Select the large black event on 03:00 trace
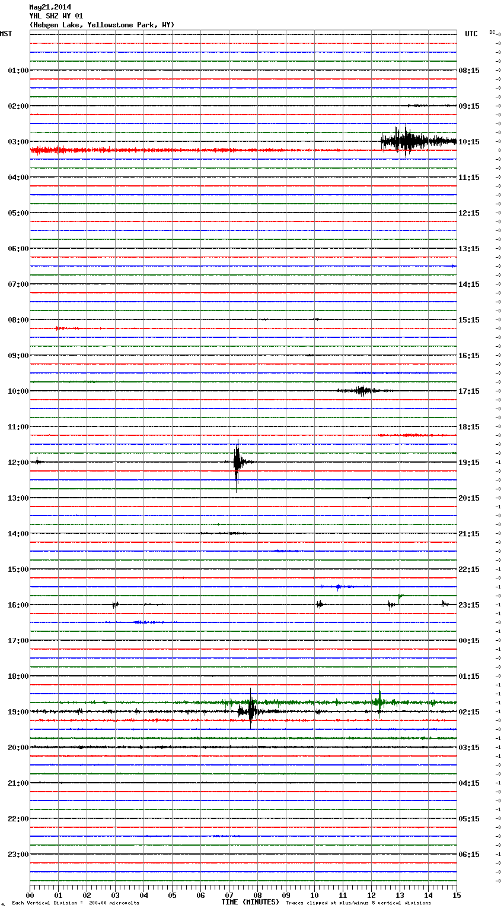The image size is (504, 911). tap(418, 141)
